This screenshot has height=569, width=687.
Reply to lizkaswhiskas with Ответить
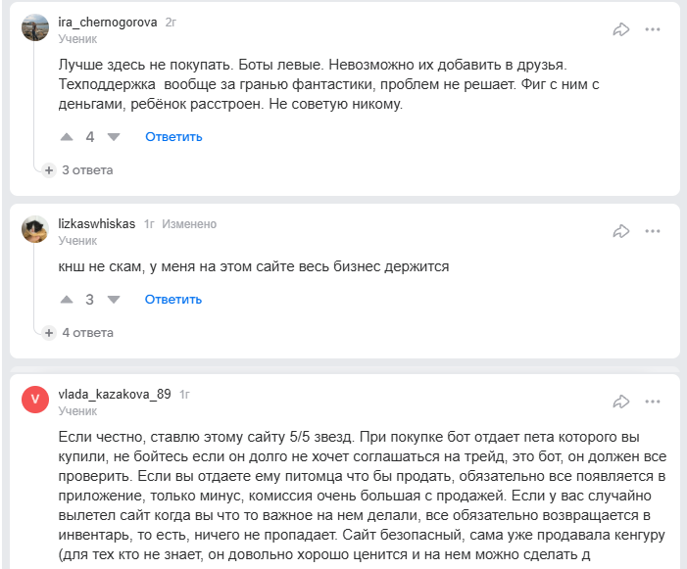point(173,300)
